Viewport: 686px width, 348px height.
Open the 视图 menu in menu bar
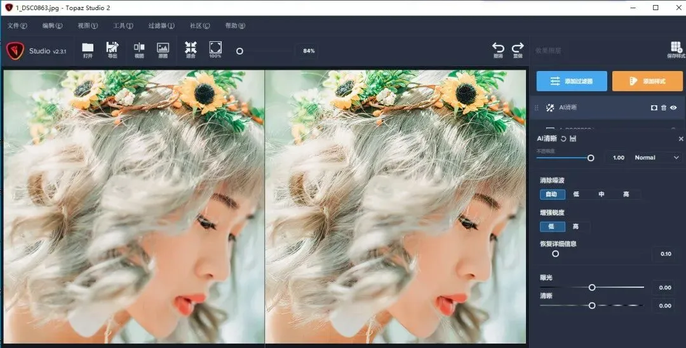click(x=88, y=26)
